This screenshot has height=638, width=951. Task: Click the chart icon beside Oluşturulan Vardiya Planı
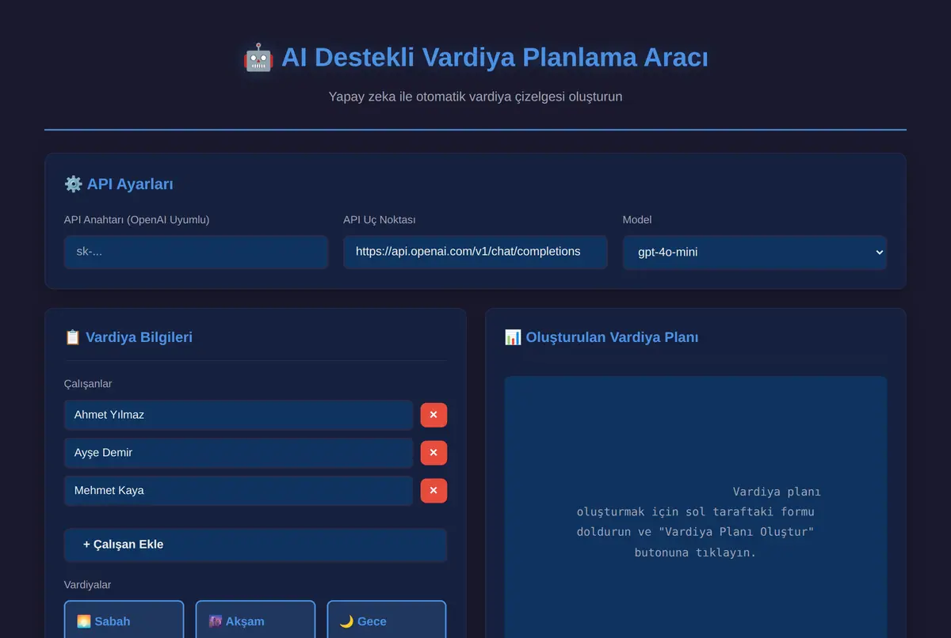pyautogui.click(x=513, y=337)
